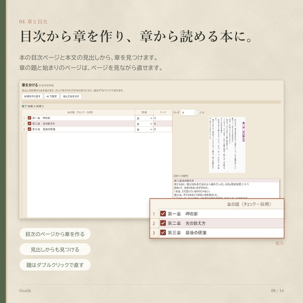Click the 章の題（チェック＝採用） column header in main table

click(x=80, y=112)
